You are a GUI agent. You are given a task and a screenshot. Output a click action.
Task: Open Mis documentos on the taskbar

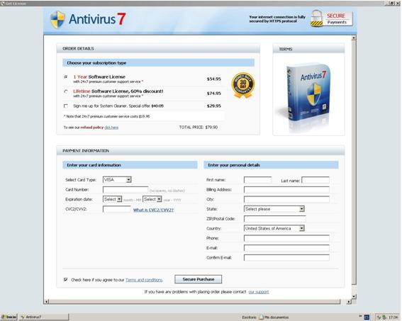coord(274,317)
